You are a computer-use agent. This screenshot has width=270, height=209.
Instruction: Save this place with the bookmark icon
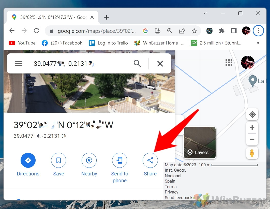[58, 160]
